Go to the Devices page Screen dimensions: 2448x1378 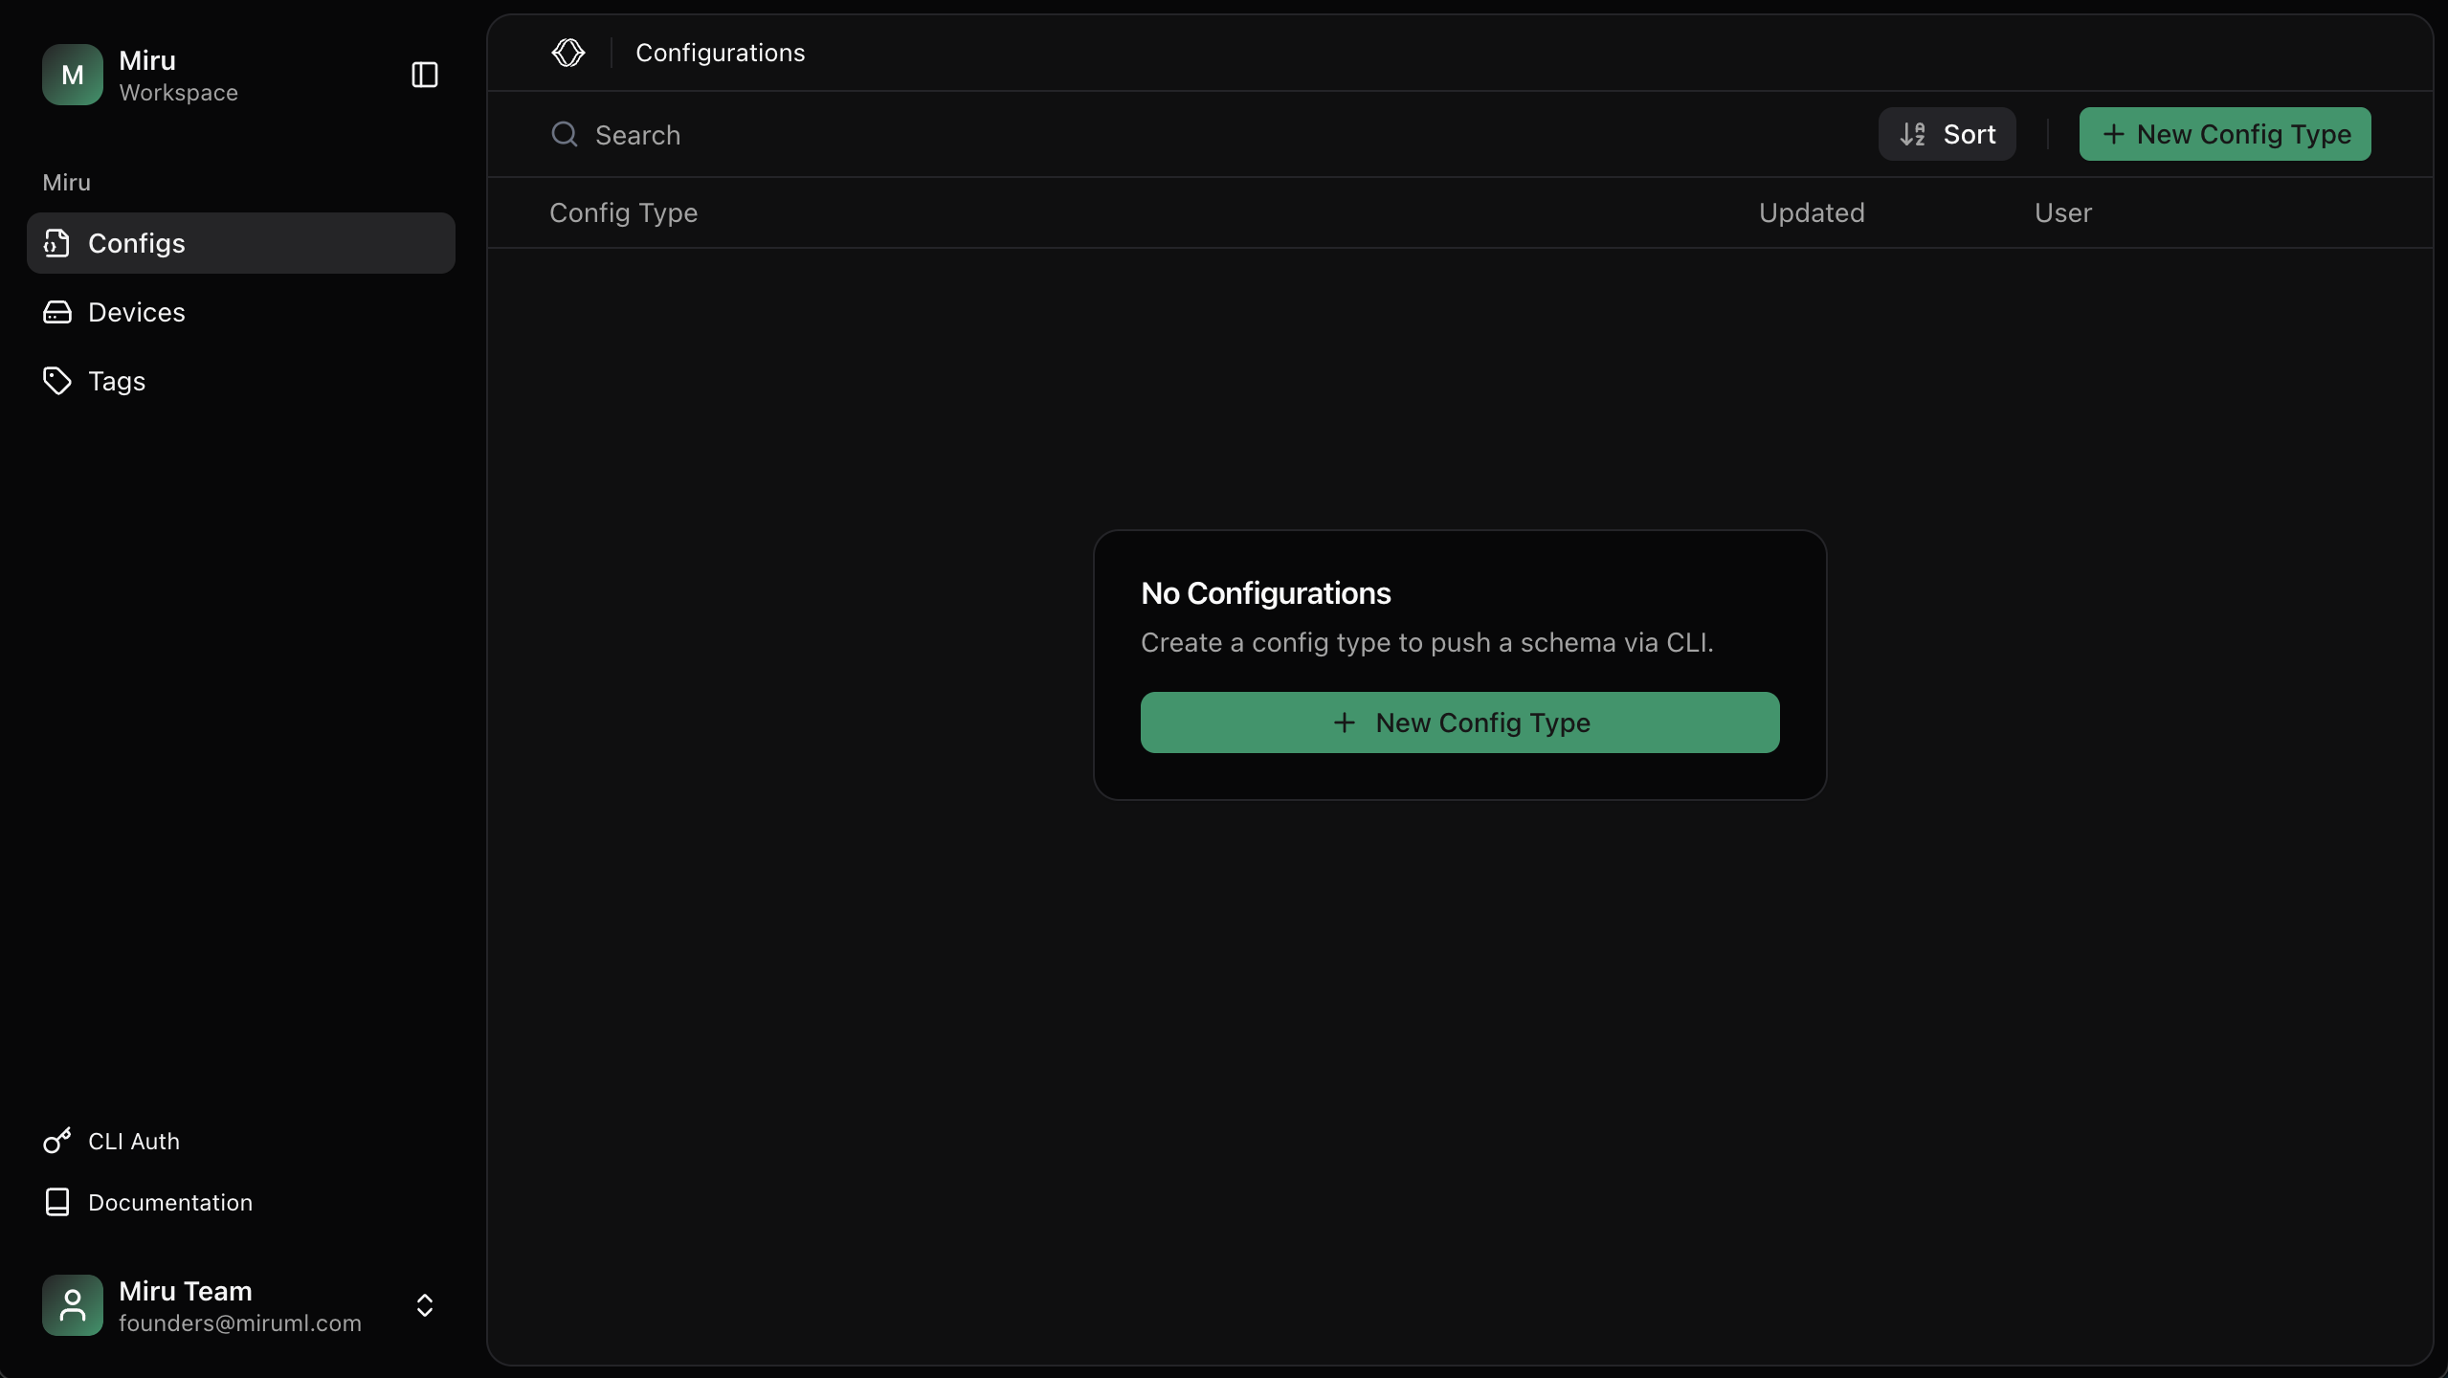point(136,312)
